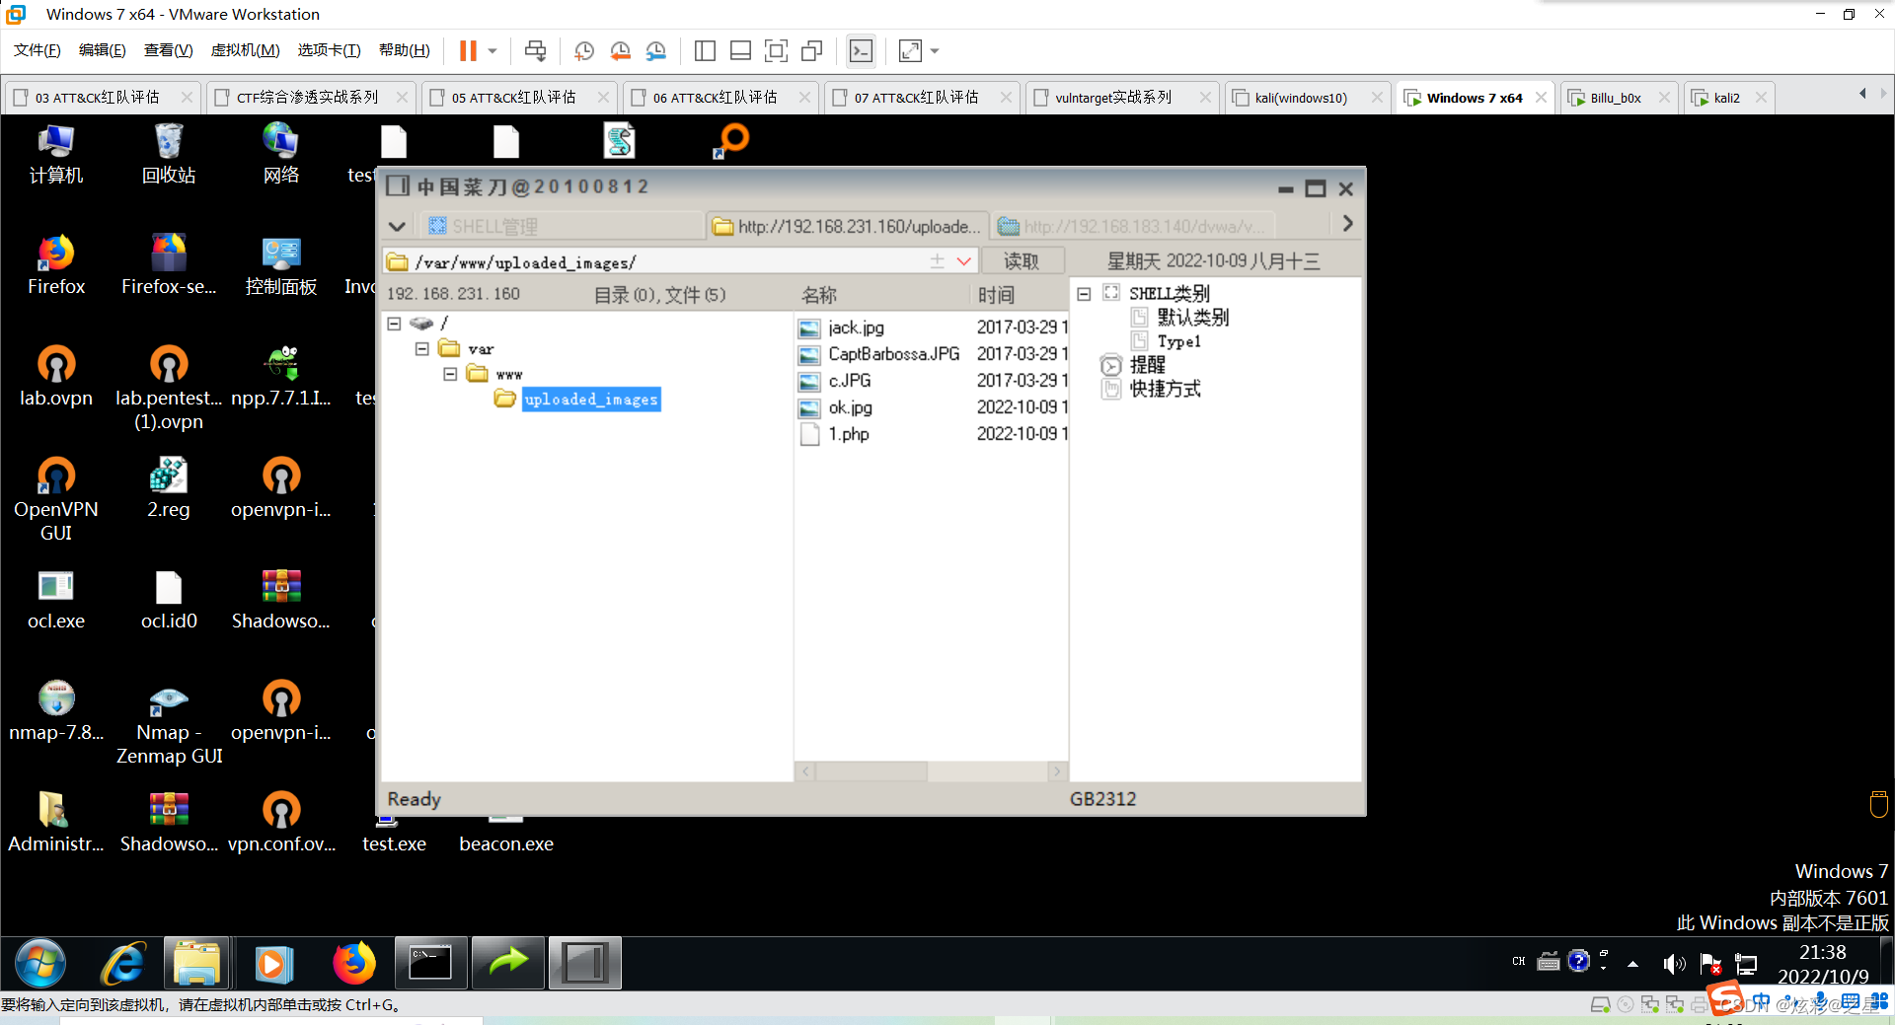This screenshot has width=1895, height=1025.
Task: Click the taskbar volume speaker icon
Action: coord(1674,964)
